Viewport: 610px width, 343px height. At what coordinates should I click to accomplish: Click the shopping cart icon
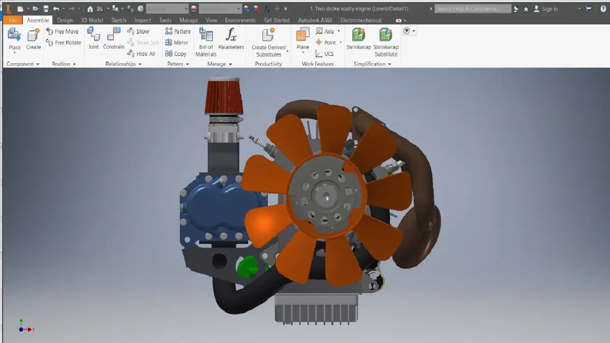point(588,9)
